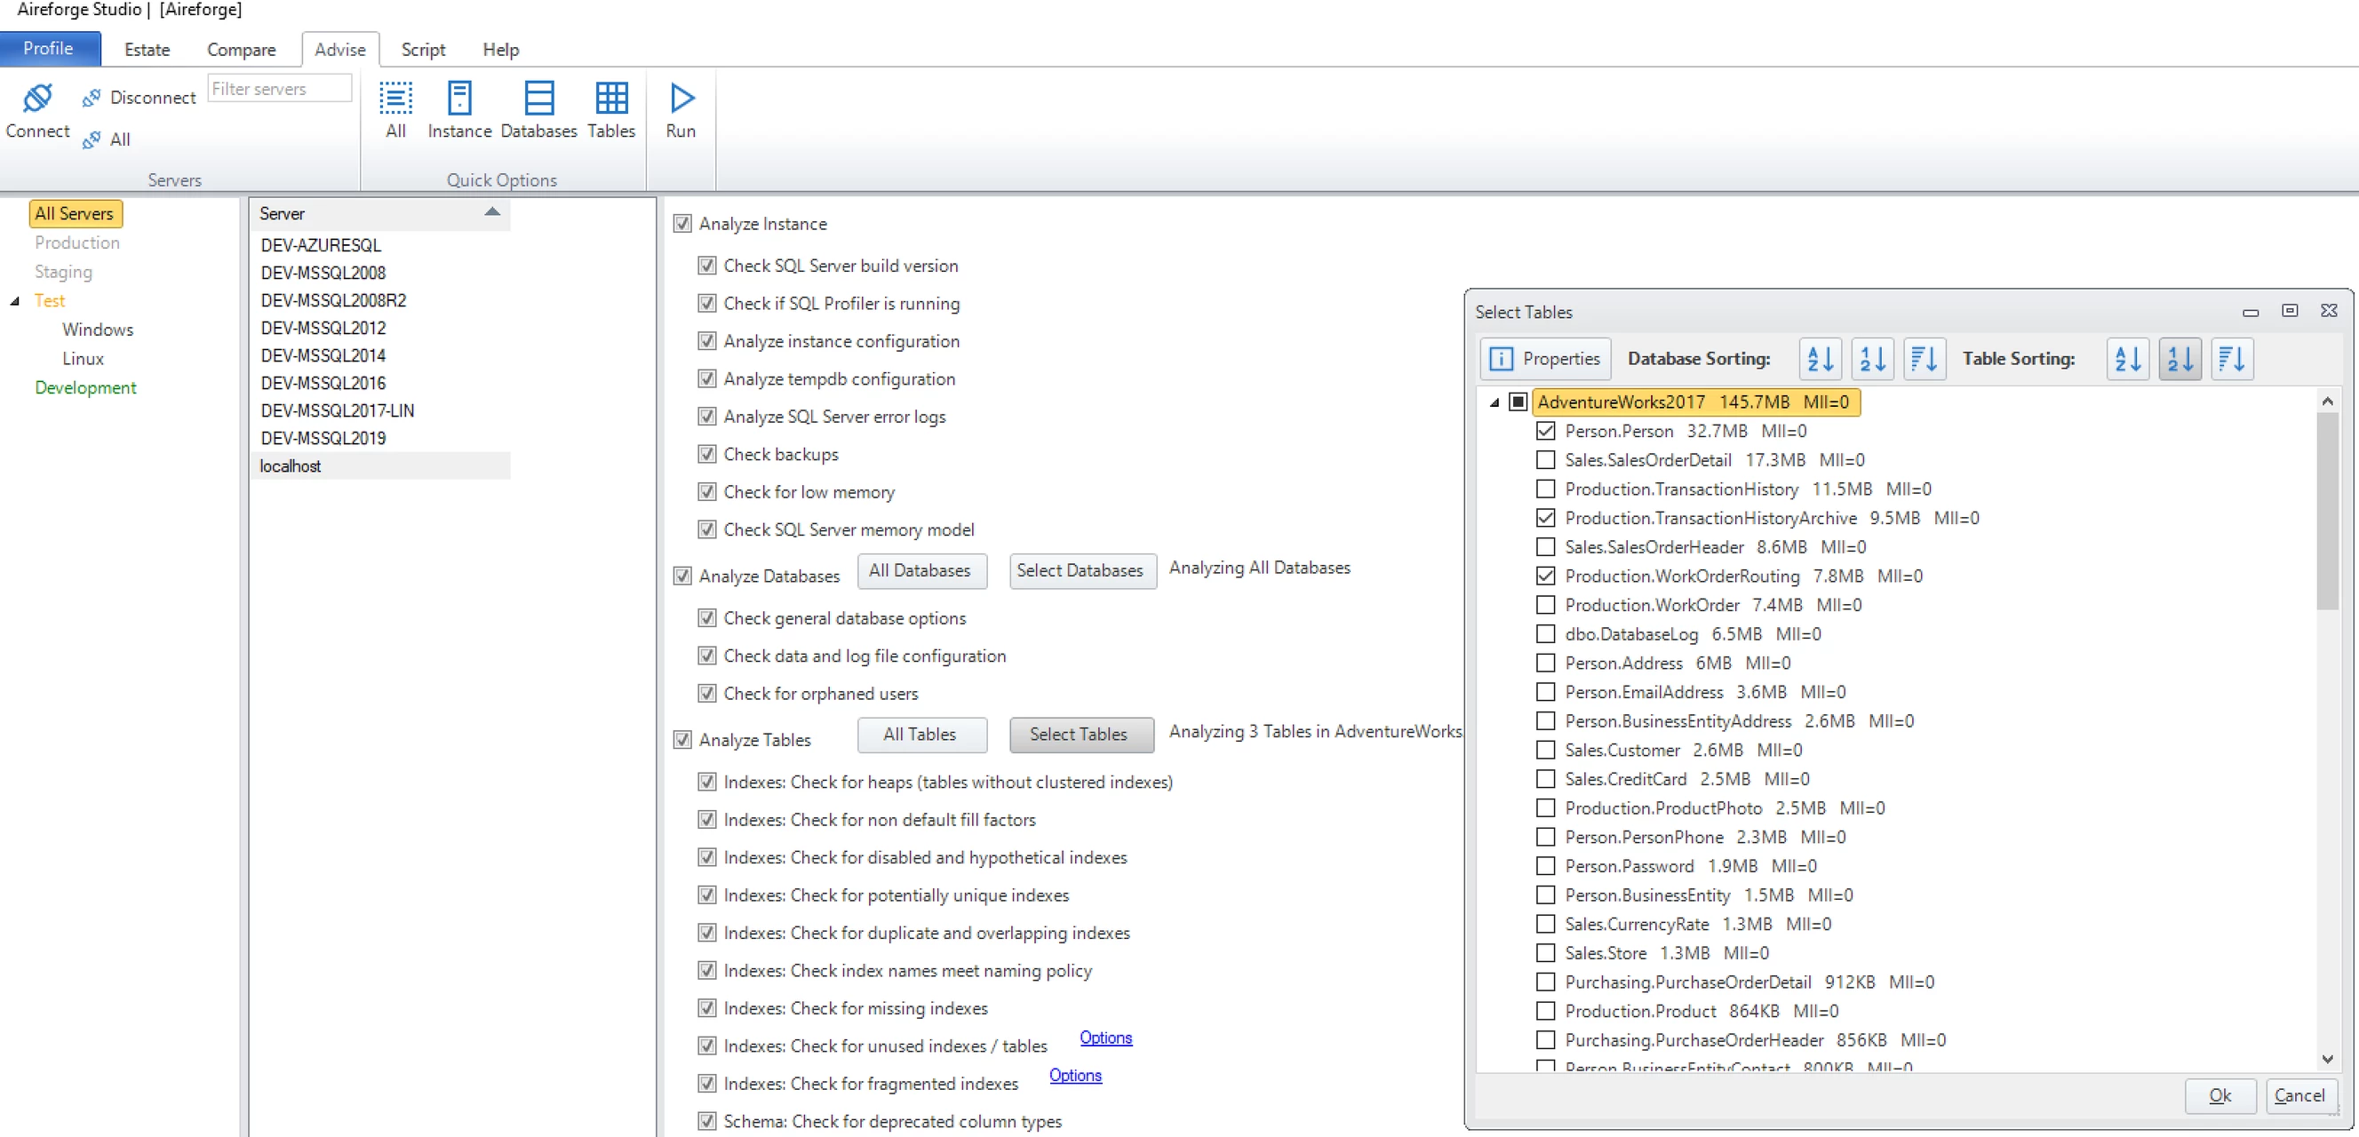Image resolution: width=2359 pixels, height=1137 pixels.
Task: Open Options link for fragmented indexes
Action: pos(1075,1075)
